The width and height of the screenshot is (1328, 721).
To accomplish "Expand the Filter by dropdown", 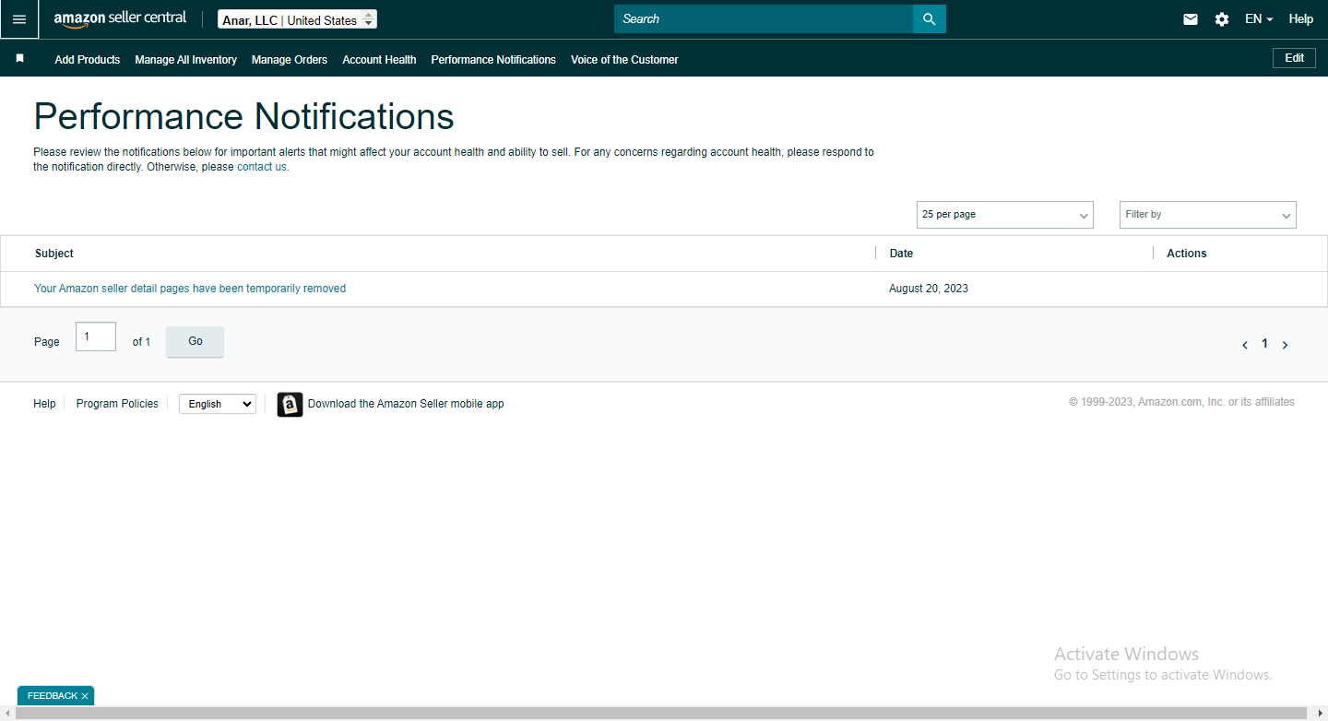I will 1208,215.
